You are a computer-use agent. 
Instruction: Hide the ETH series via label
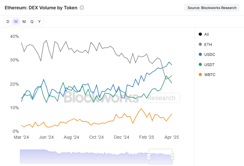click(208, 45)
